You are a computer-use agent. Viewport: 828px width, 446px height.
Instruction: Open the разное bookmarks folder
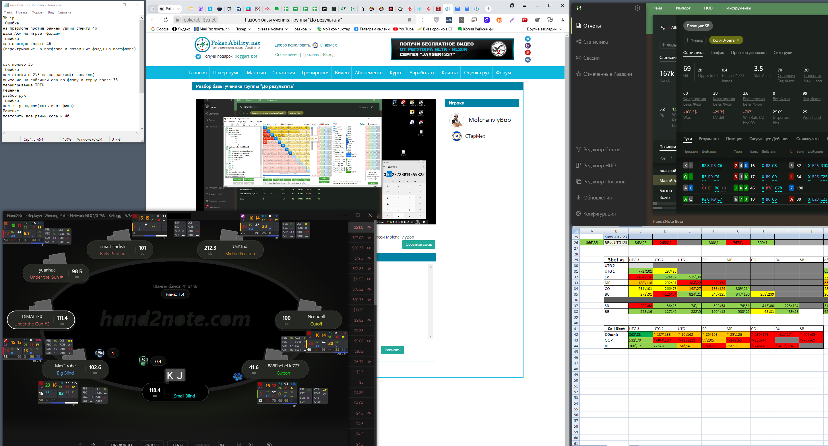(303, 29)
